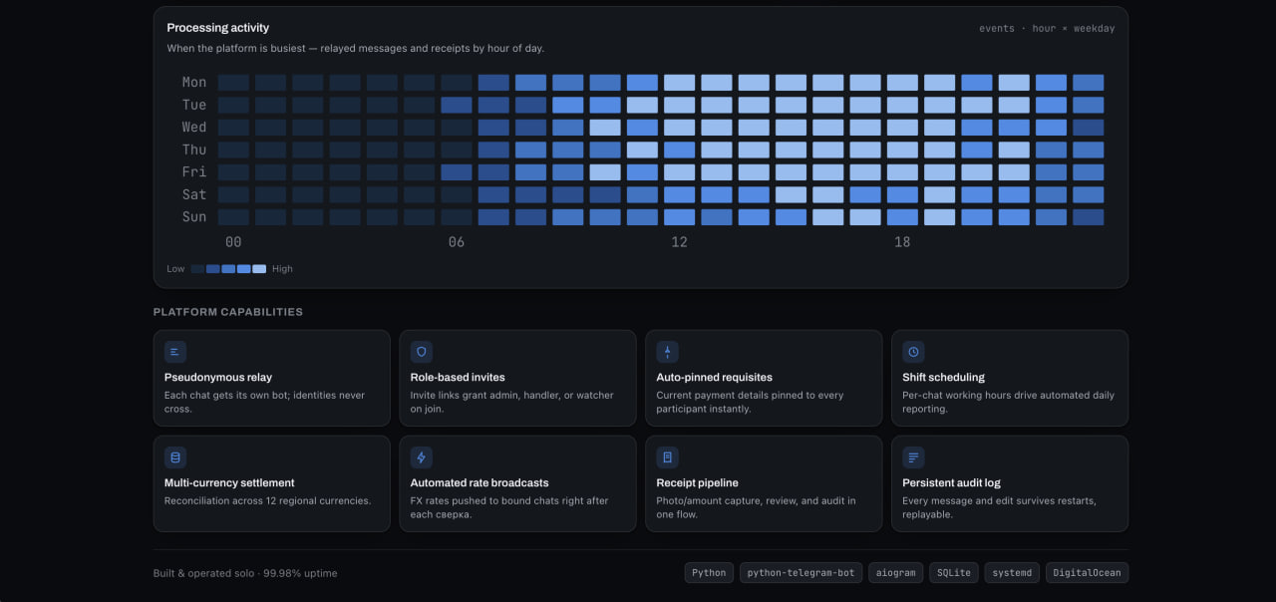Screen dimensions: 1276x602
Task: Click the systemd tag
Action: pyautogui.click(x=1012, y=573)
